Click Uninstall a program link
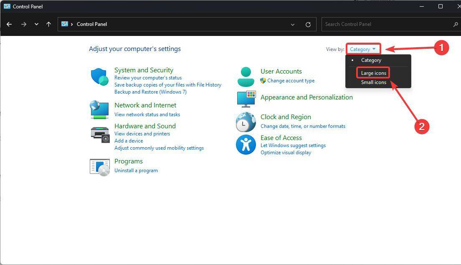Viewport: 461px width, 265px height. tap(136, 171)
